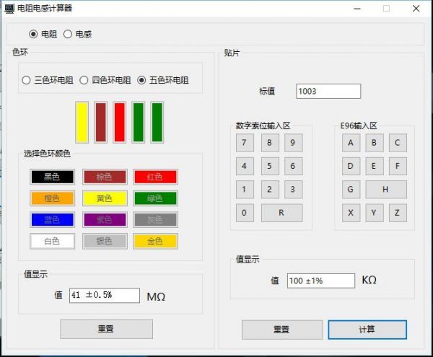Pick the 橙色 orange color button
The image size is (433, 357).
52,198
